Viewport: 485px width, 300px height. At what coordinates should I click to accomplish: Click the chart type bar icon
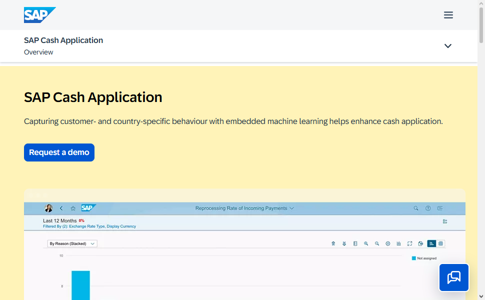pyautogui.click(x=398, y=243)
